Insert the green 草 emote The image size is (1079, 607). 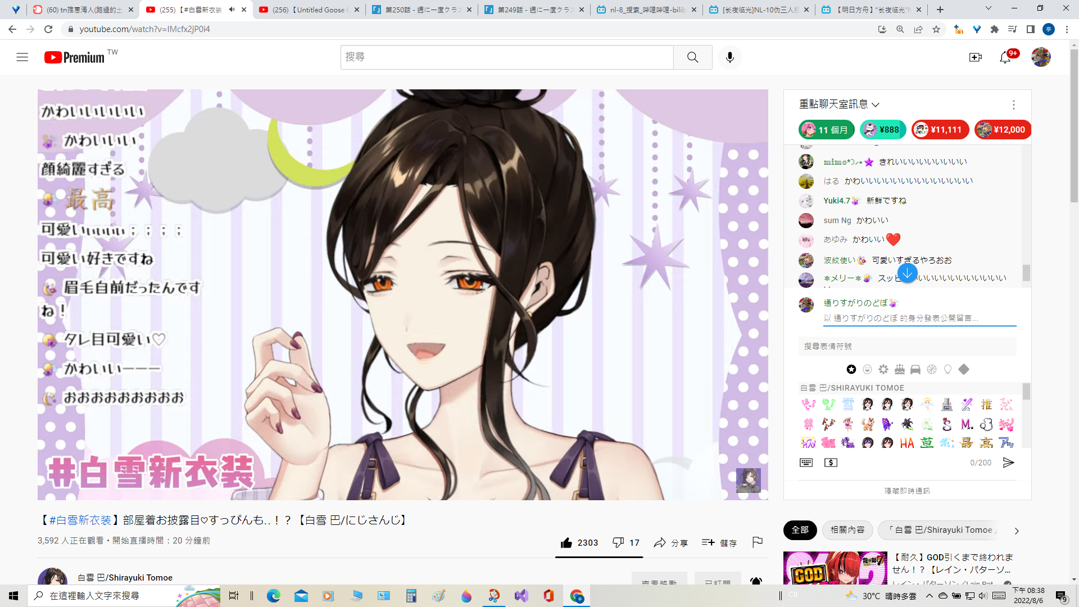(x=927, y=443)
